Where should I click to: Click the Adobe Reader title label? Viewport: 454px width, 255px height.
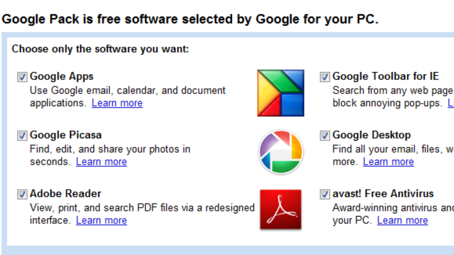(65, 193)
